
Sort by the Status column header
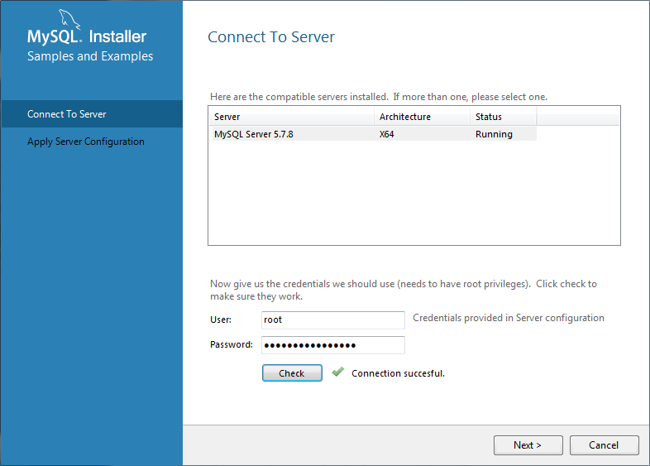[504, 117]
